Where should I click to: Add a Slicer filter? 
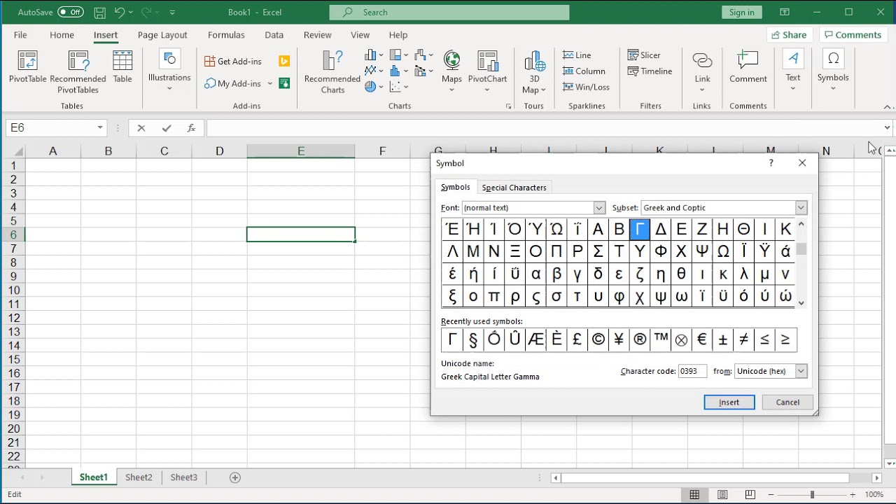pos(644,55)
